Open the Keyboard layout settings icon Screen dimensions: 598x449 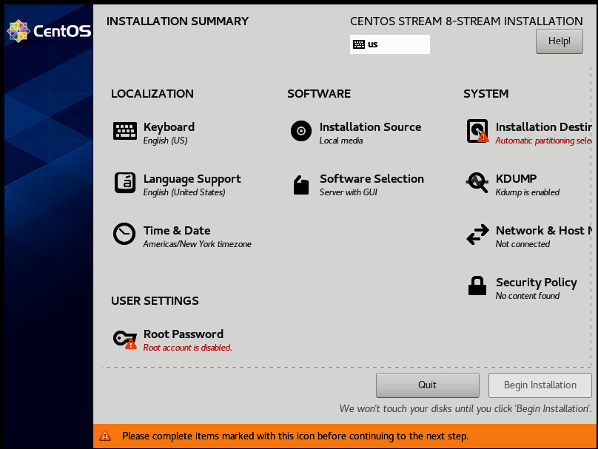[x=125, y=131]
